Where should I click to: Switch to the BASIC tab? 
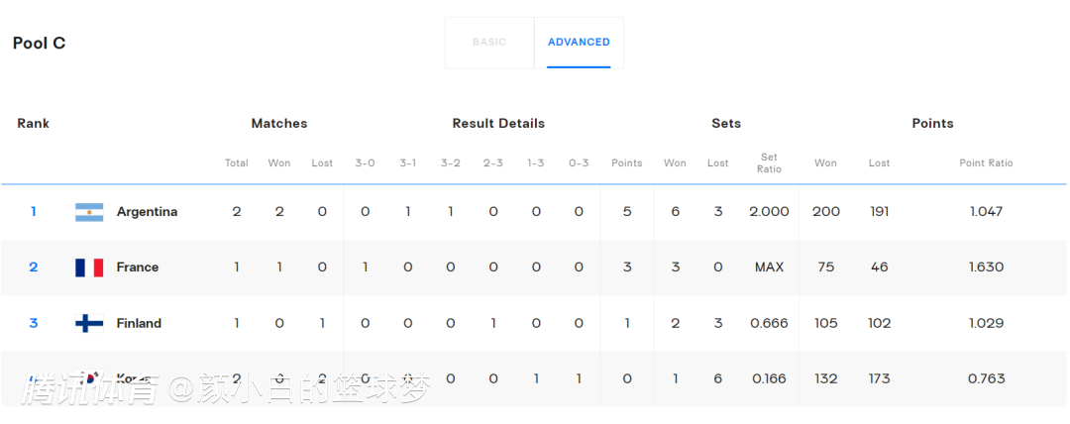click(489, 43)
